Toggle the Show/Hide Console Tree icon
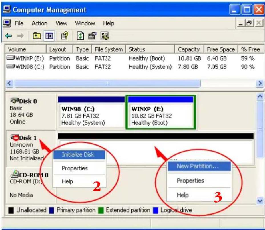The height and width of the screenshot is (230, 265). coord(49,36)
